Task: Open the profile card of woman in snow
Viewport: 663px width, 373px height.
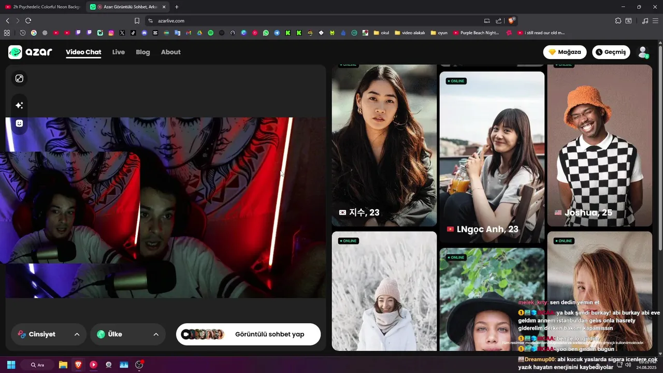Action: [384, 291]
